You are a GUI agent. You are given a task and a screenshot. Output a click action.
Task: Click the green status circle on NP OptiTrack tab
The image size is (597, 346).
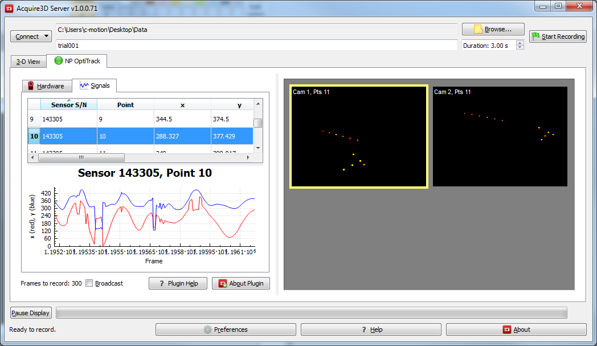(58, 60)
